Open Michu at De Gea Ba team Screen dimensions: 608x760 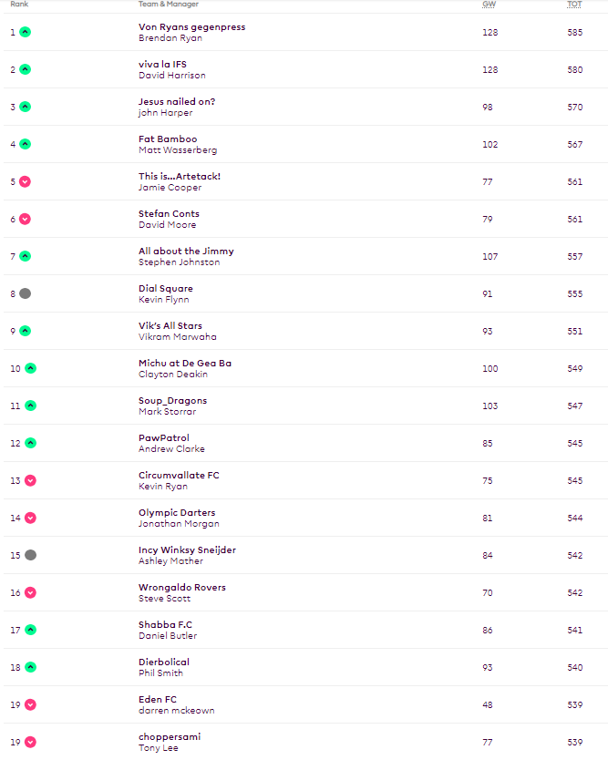(185, 364)
